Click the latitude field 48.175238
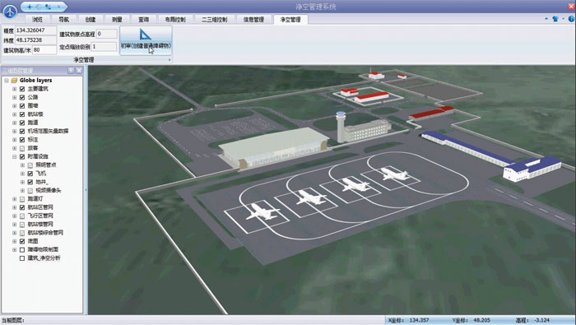The height and width of the screenshot is (325, 576). pos(35,40)
